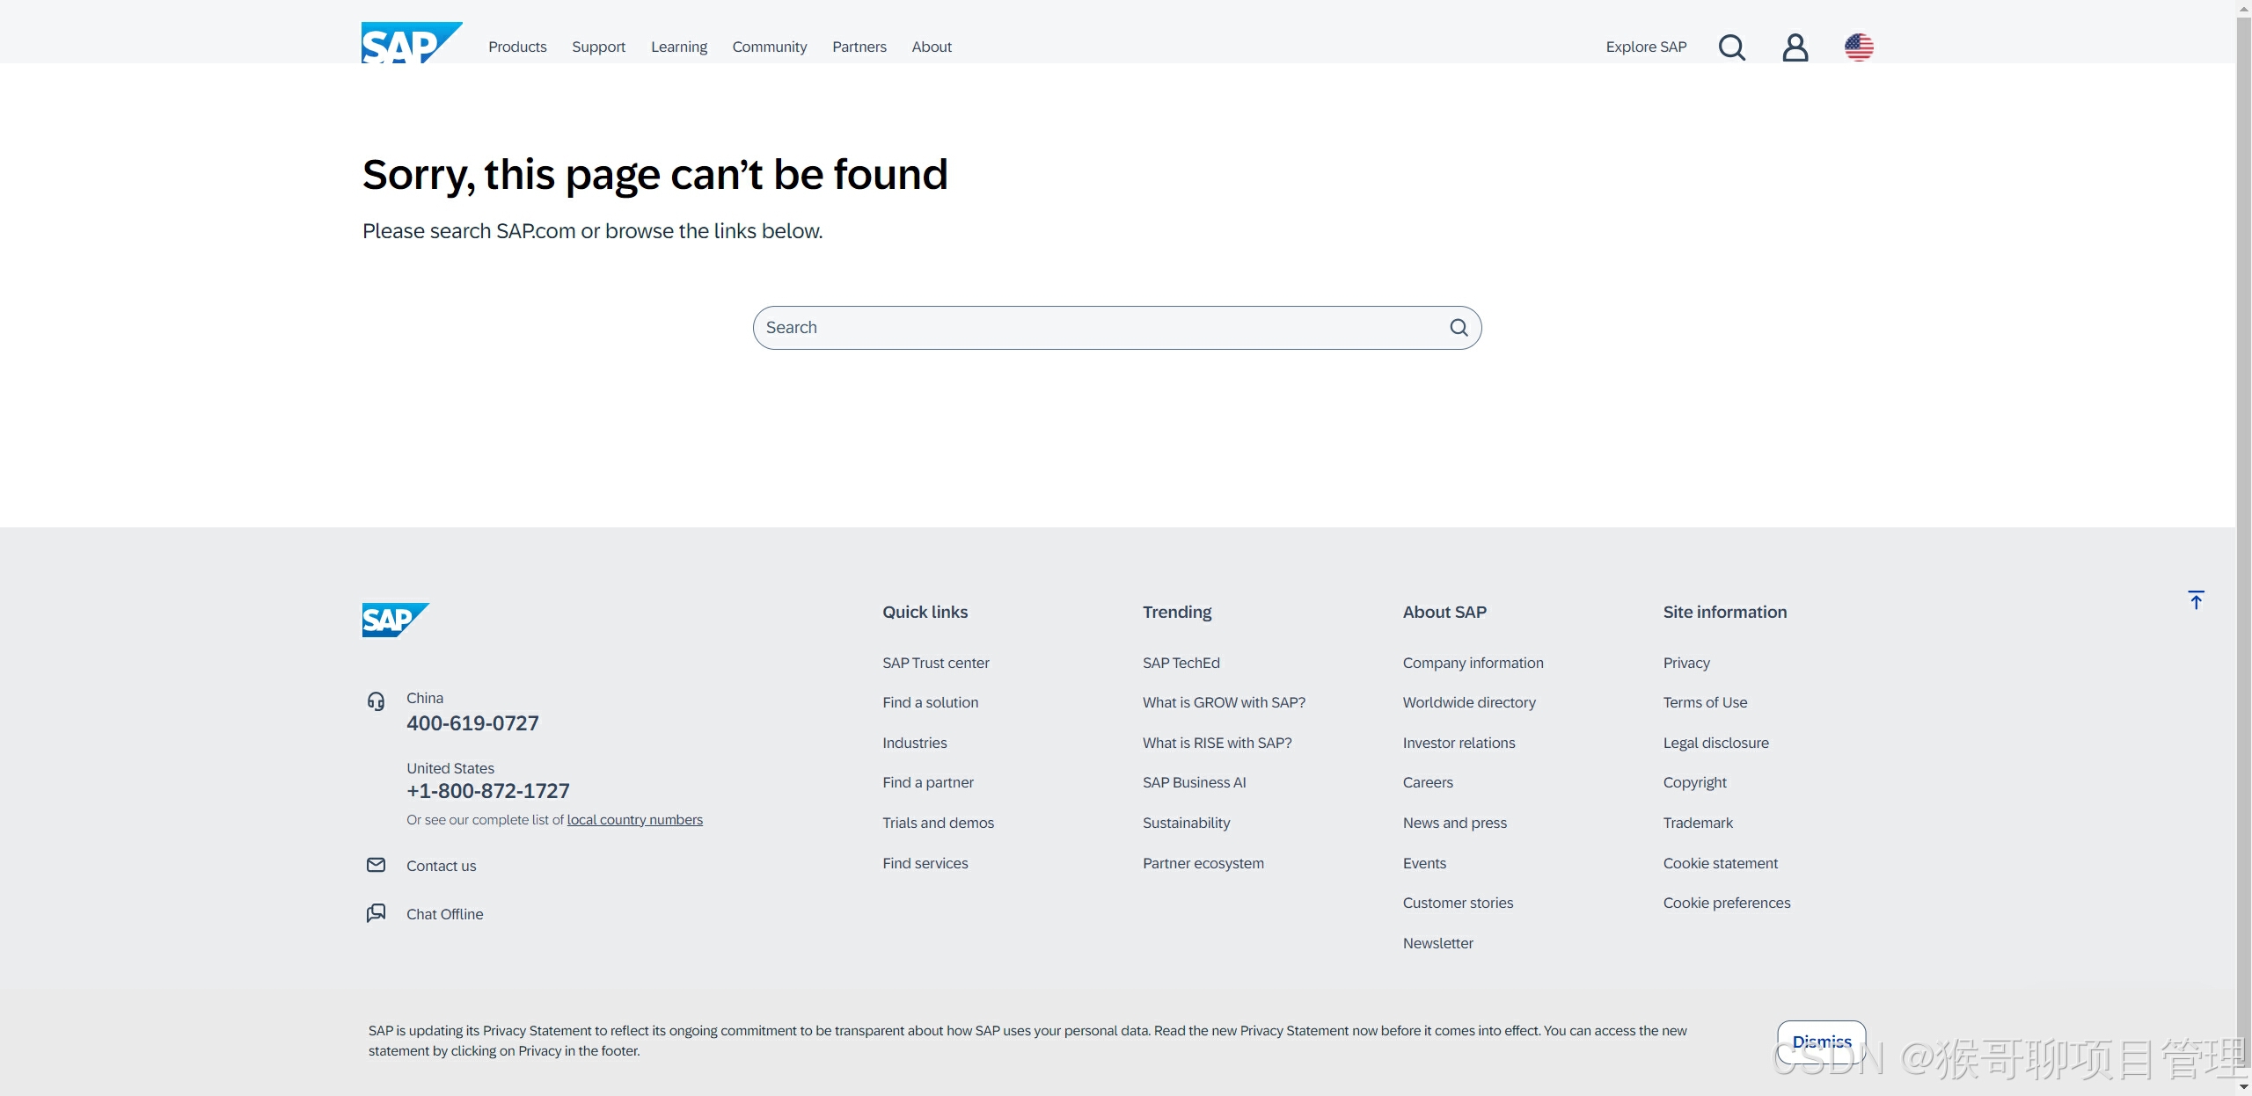This screenshot has width=2252, height=1096.
Task: Click the page search input field
Action: (x=1100, y=328)
